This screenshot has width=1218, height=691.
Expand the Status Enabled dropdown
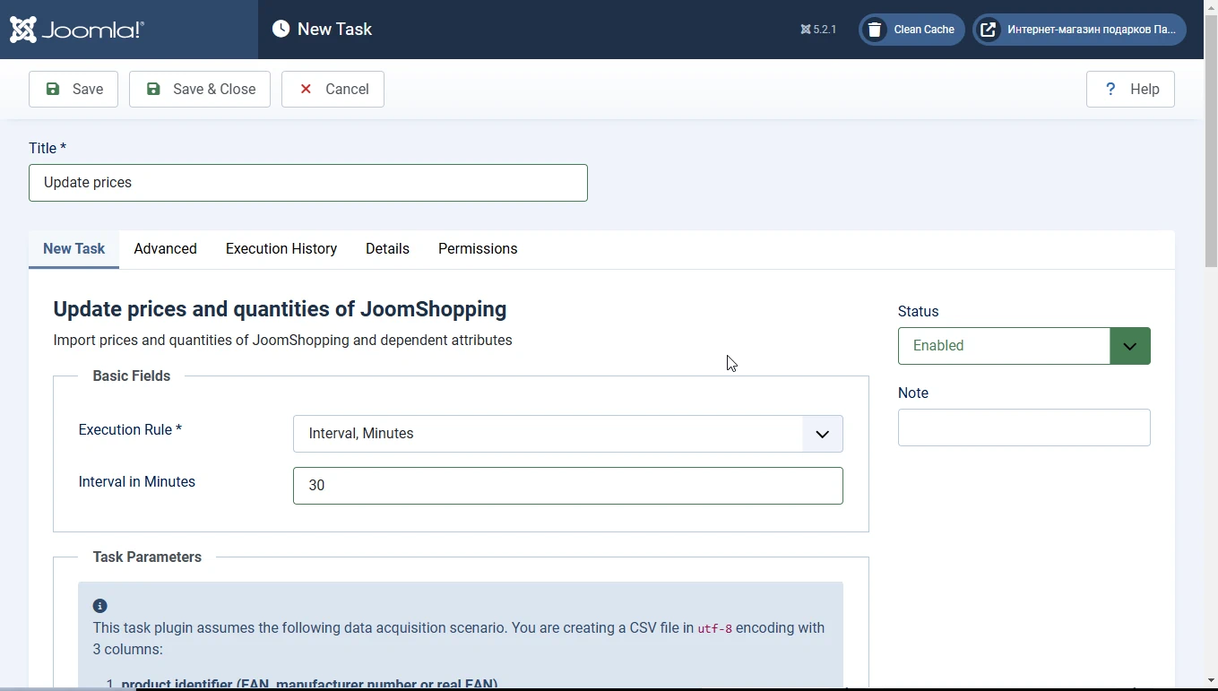point(1129,346)
